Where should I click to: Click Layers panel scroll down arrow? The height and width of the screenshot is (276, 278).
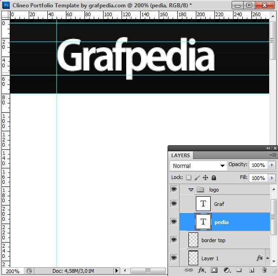[x=273, y=262]
